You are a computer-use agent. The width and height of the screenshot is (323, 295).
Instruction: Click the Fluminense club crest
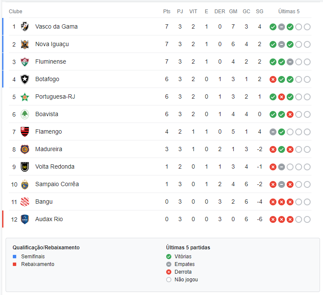tap(25, 62)
